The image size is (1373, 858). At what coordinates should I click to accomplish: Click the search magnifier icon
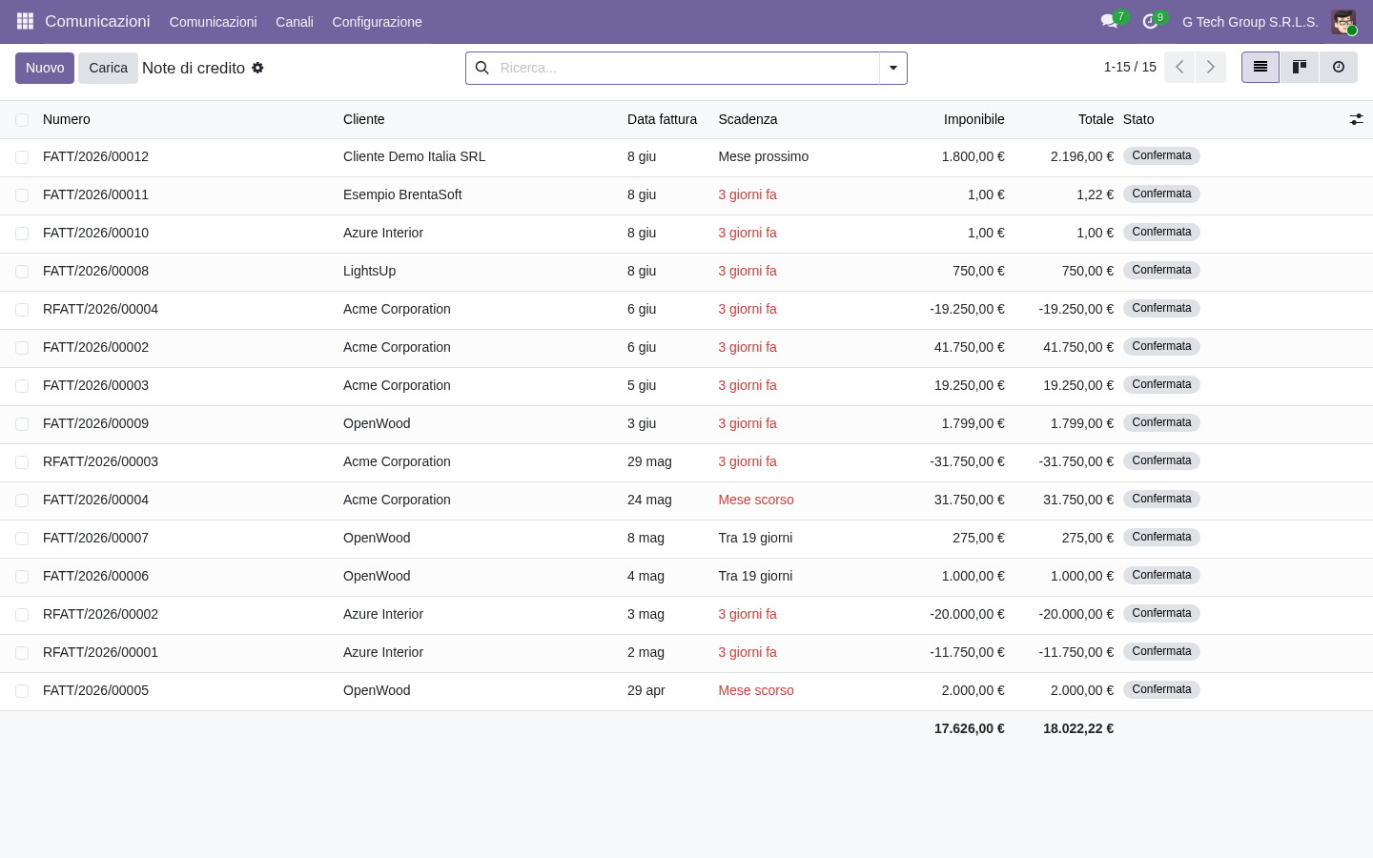pos(482,68)
